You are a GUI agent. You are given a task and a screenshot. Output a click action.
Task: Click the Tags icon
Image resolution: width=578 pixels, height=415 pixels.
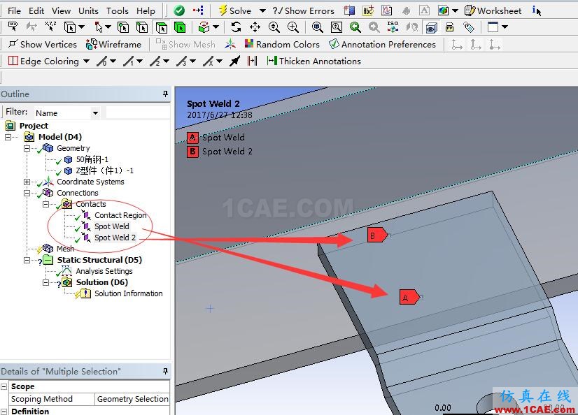coord(469,27)
